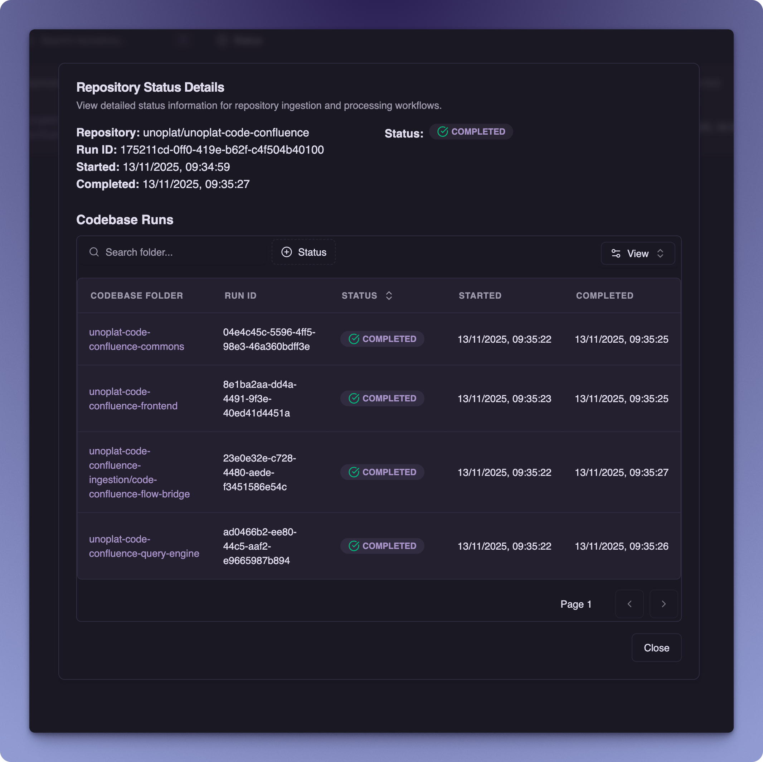Open the unoplat-code-confluence-query-engine link

click(x=144, y=546)
